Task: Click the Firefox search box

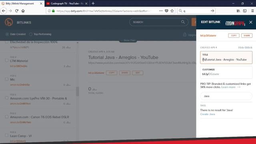Action: [196, 11]
